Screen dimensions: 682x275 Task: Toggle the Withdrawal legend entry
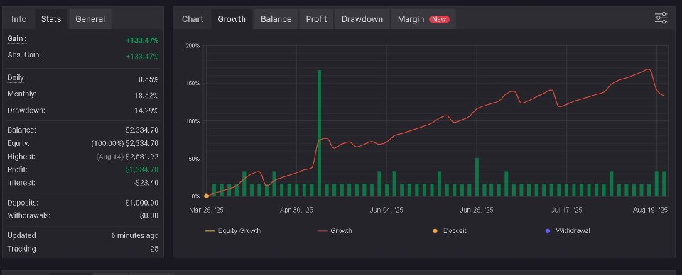coord(568,231)
